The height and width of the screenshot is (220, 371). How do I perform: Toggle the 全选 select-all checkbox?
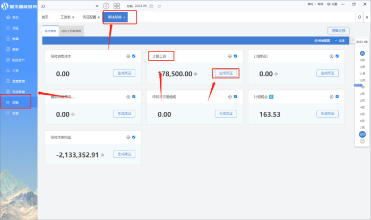[335, 40]
